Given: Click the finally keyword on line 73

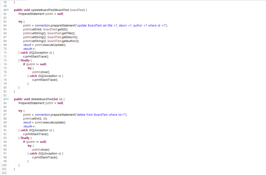Looking at the screenshot, I should (25, 60).
